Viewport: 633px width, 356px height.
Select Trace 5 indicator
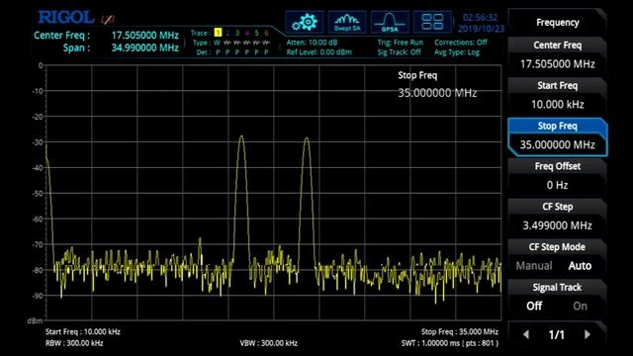(256, 33)
